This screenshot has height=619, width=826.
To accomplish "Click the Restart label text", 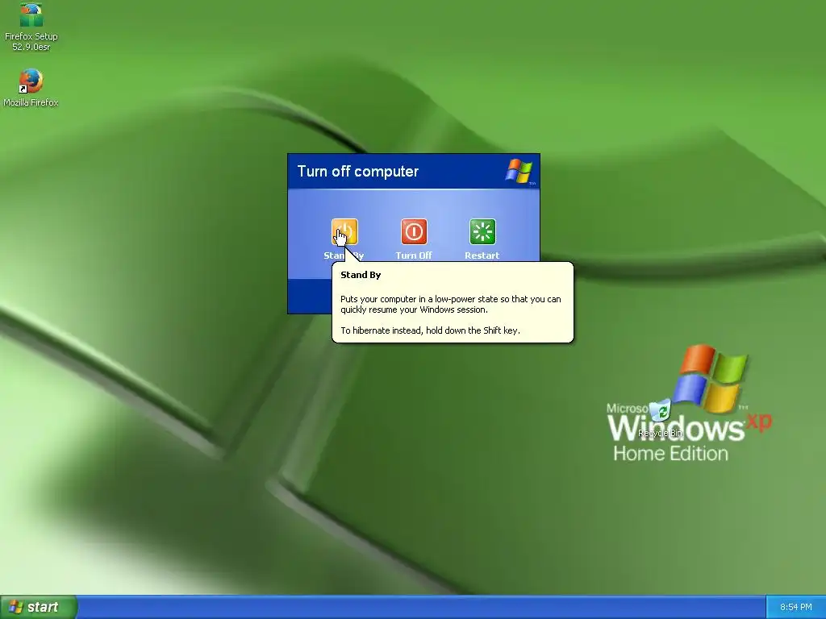I will coord(482,255).
